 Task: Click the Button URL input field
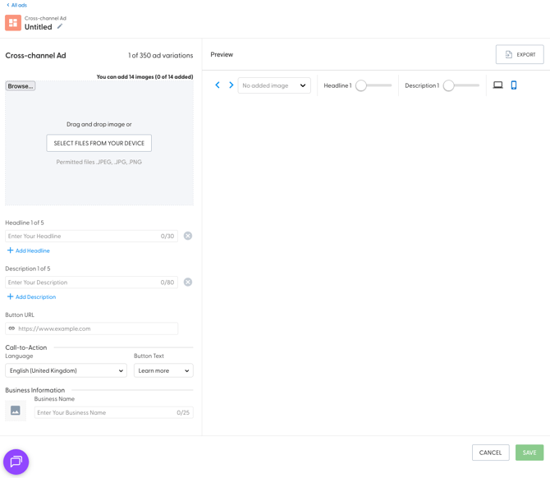[96, 329]
